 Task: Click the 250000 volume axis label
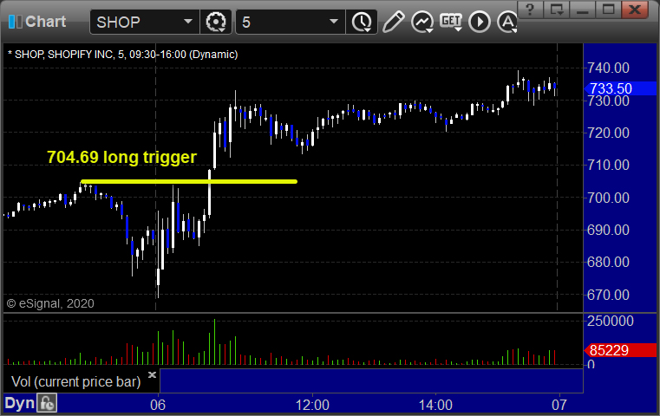[x=611, y=321]
